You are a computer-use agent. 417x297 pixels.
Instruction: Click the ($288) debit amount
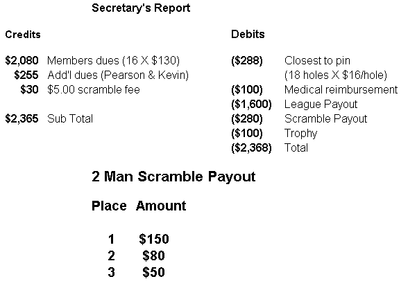click(x=246, y=60)
